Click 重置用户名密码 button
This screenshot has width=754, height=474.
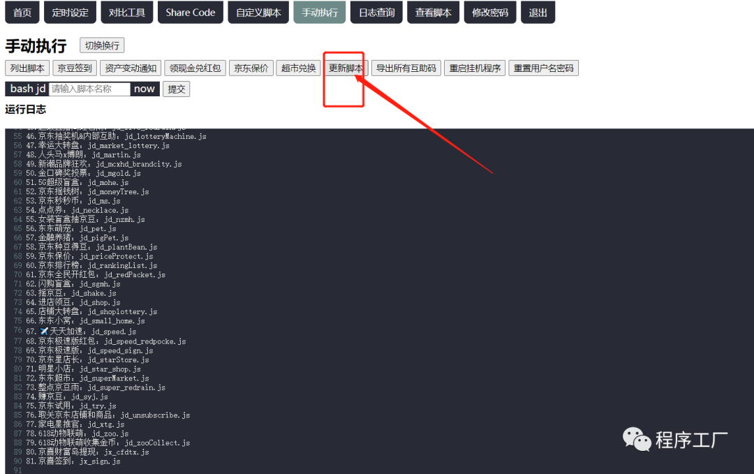coord(543,68)
